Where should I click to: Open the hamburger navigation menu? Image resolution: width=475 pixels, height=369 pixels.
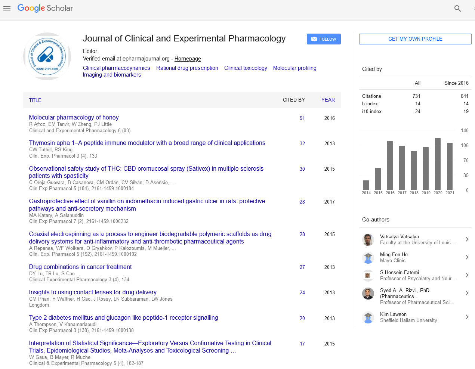(7, 8)
